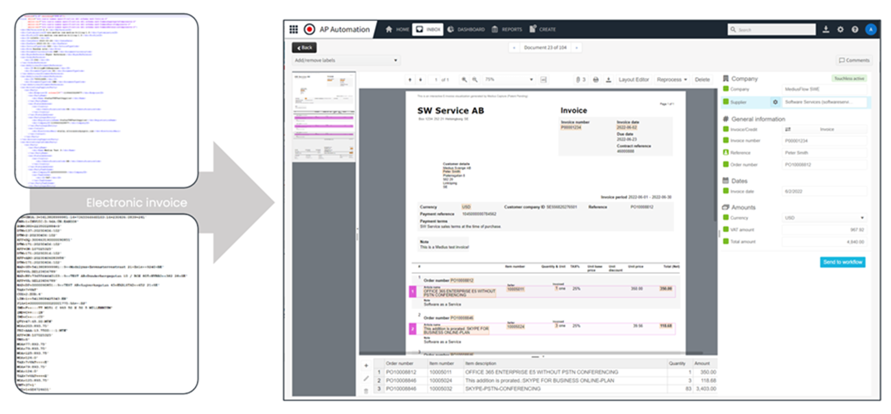Switch to the DASHBOARD tab
The width and height of the screenshot is (891, 414).
466,29
